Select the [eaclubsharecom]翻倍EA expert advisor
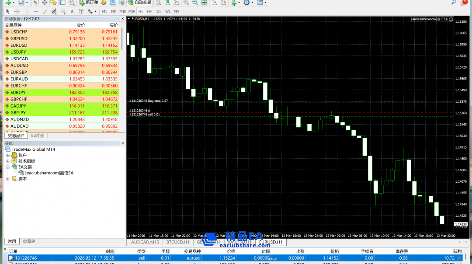Screen dimensions: 472x264 pos(49,173)
